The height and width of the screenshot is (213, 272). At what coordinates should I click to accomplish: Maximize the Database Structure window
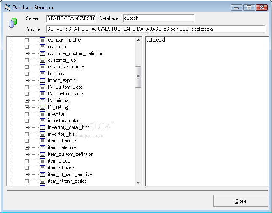coord(249,8)
